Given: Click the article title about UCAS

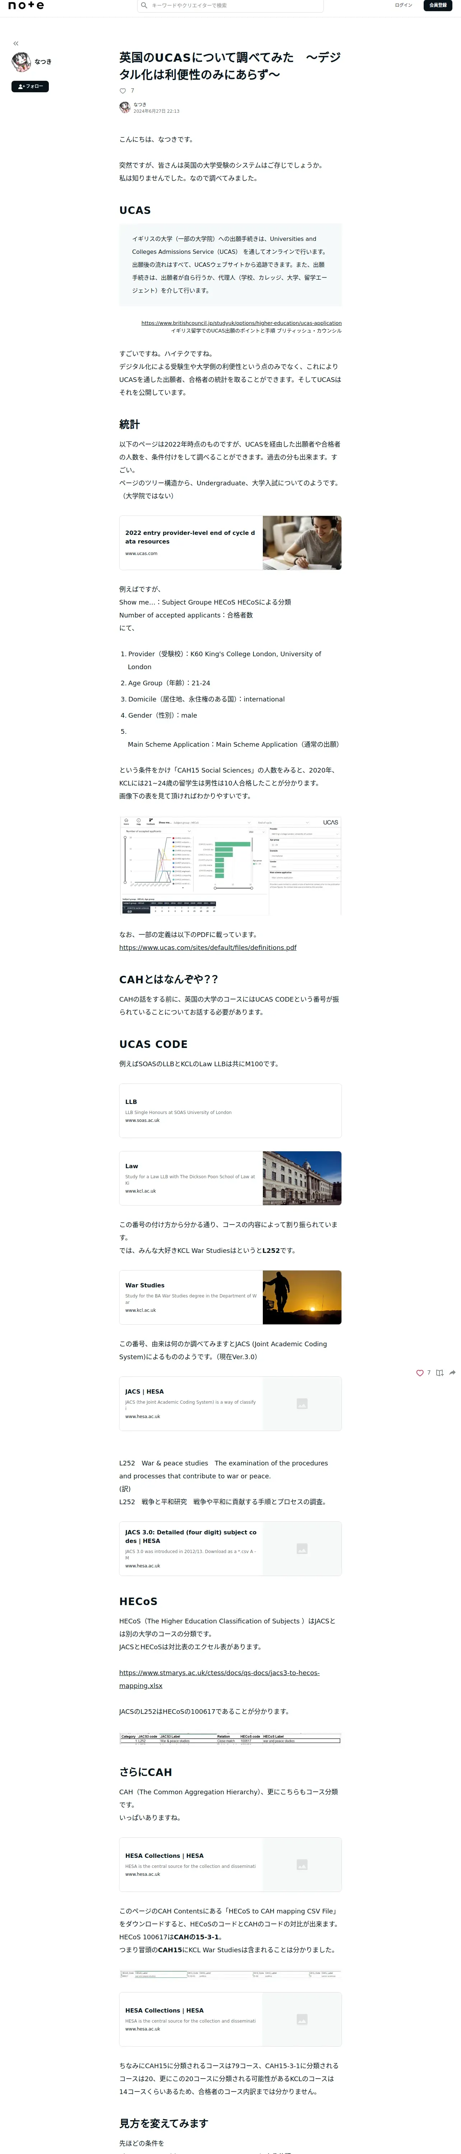Looking at the screenshot, I should coord(230,66).
